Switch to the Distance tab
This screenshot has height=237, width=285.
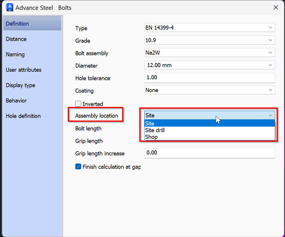[x=16, y=39]
